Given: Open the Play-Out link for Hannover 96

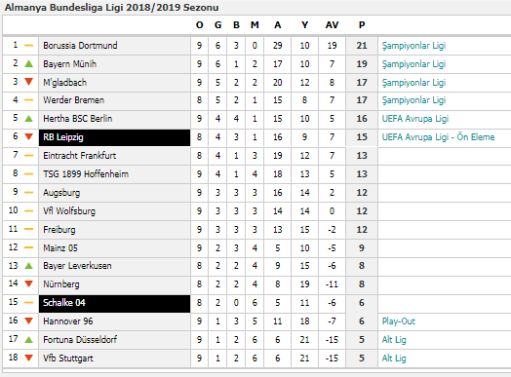Looking at the screenshot, I should (x=399, y=321).
